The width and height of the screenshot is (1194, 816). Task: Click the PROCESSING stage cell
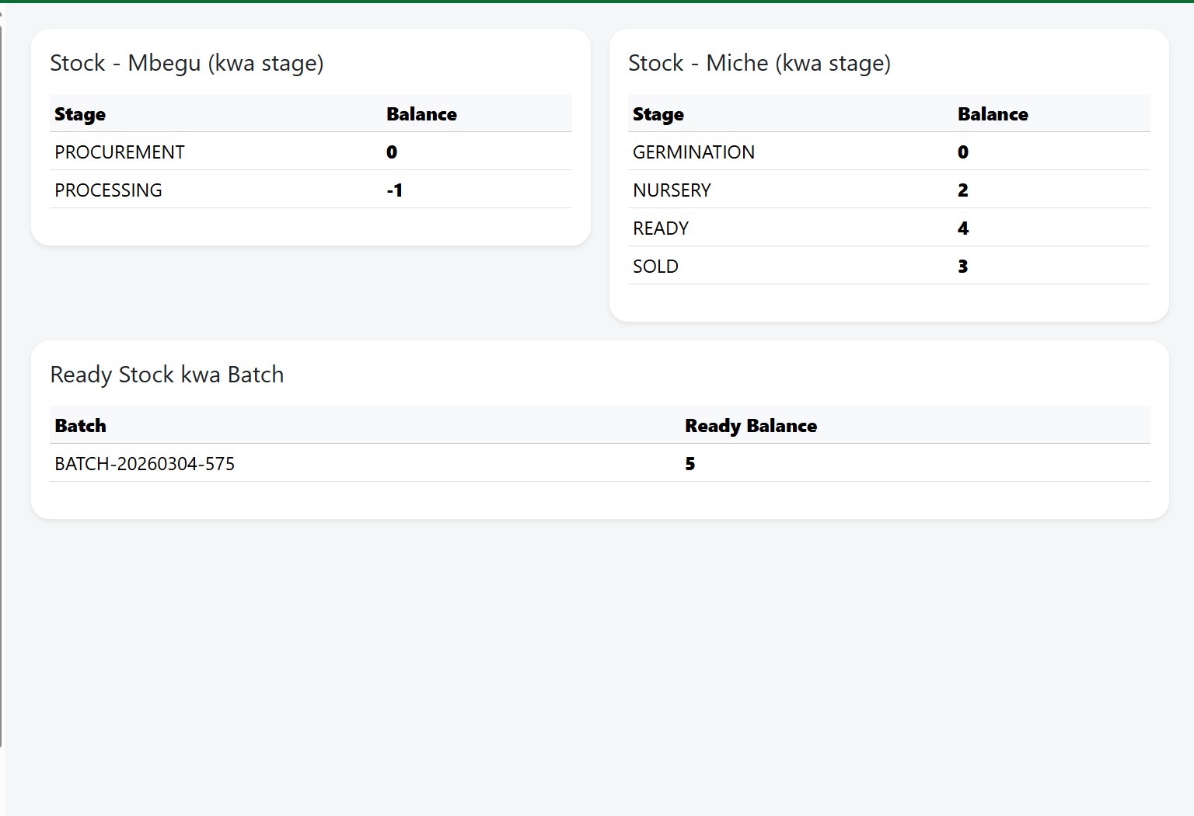[108, 190]
